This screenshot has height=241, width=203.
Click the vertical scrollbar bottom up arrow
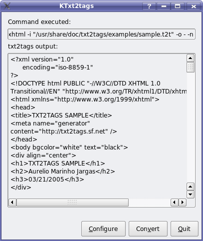pyautogui.click(x=191, y=186)
